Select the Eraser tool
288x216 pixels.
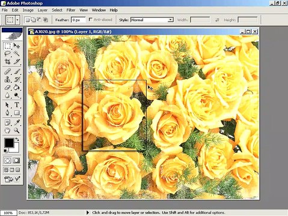[x=7, y=88]
